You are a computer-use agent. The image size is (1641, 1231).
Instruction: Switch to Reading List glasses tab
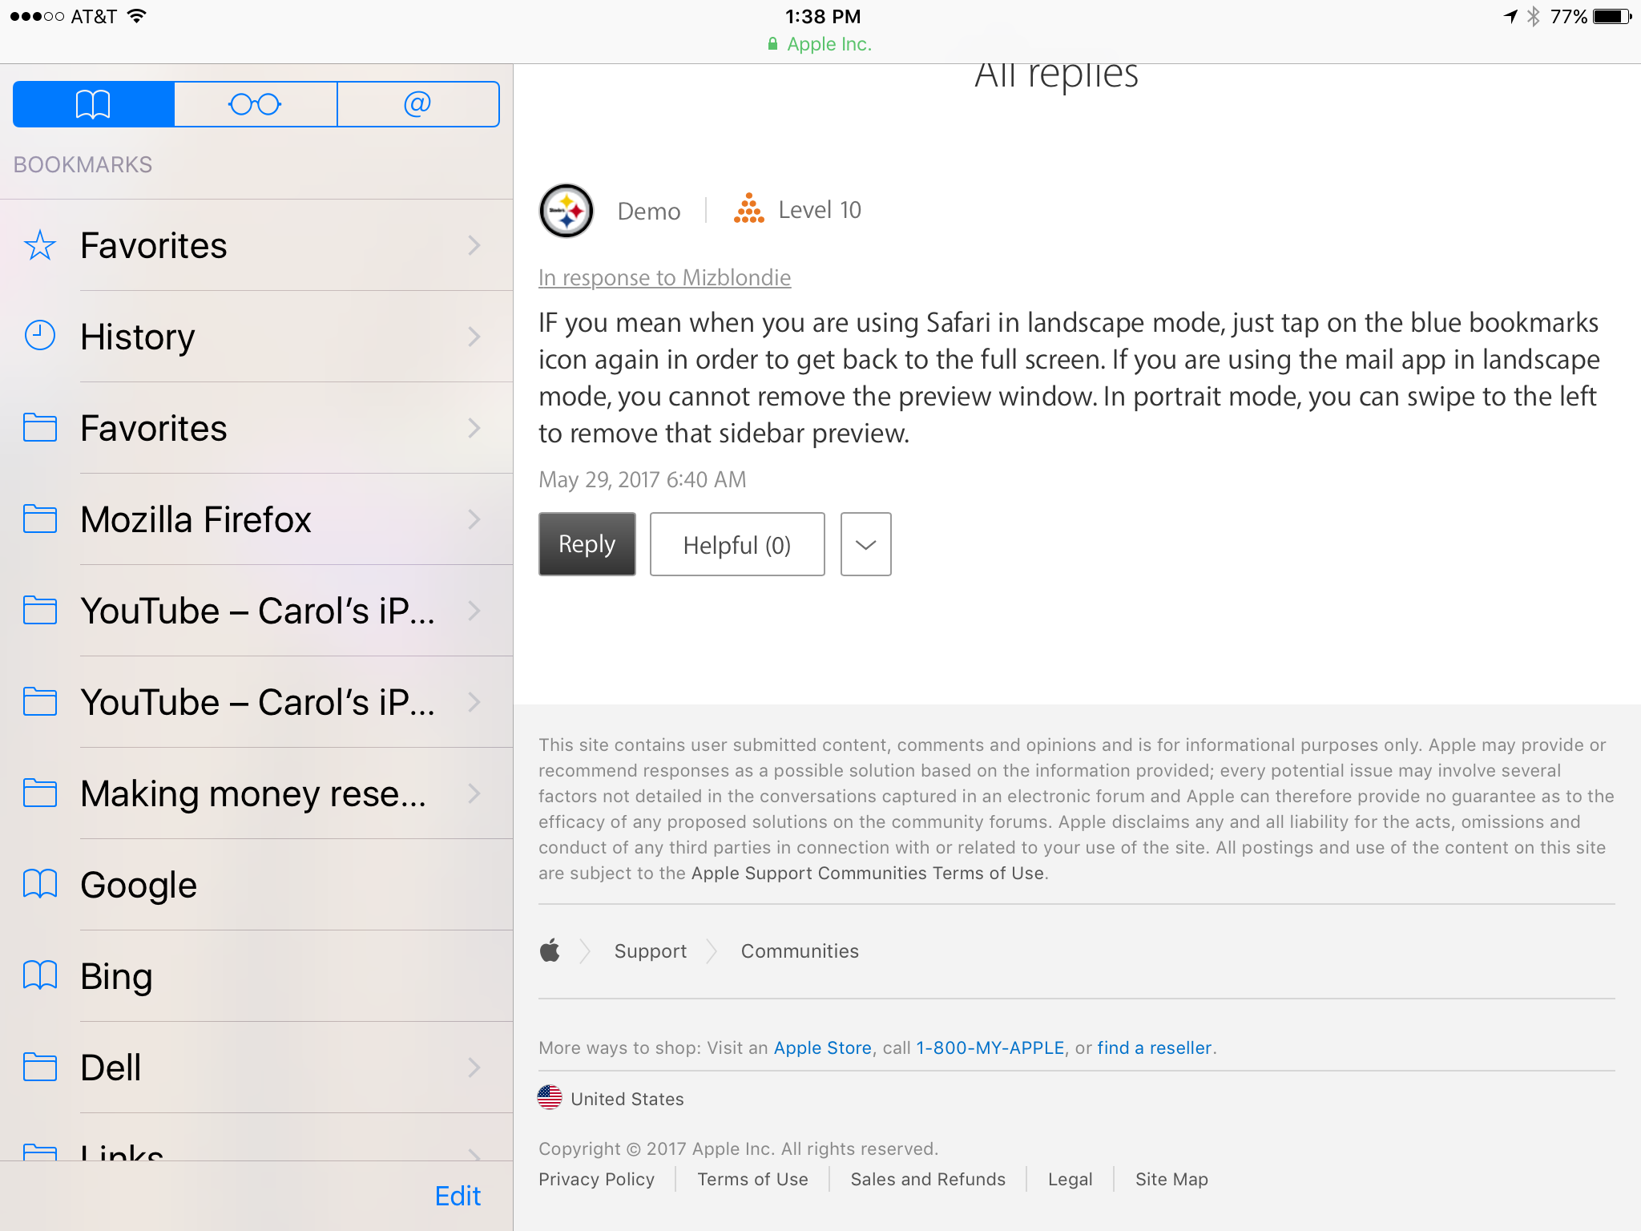point(255,104)
